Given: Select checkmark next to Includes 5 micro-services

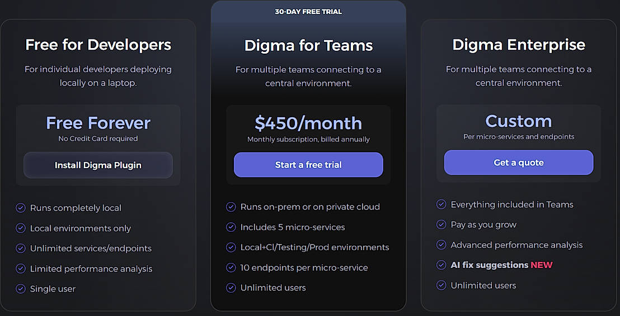Looking at the screenshot, I should click(x=231, y=227).
